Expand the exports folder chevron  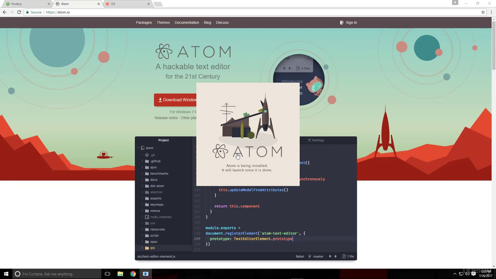(x=142, y=198)
